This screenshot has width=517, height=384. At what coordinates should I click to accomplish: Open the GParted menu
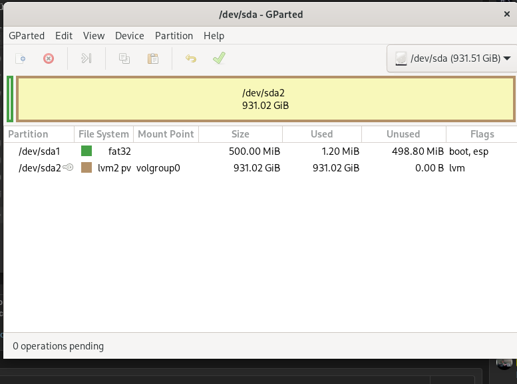click(27, 36)
